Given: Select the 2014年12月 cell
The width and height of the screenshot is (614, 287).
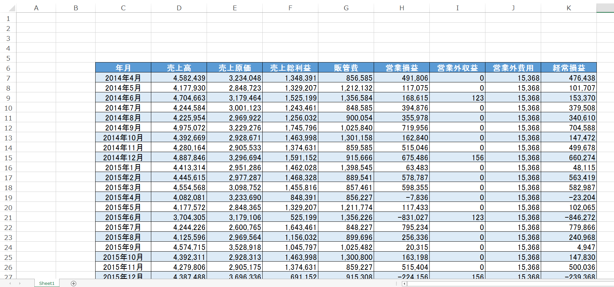Looking at the screenshot, I should click(x=123, y=158).
